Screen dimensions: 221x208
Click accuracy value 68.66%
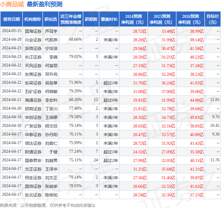(75, 40)
